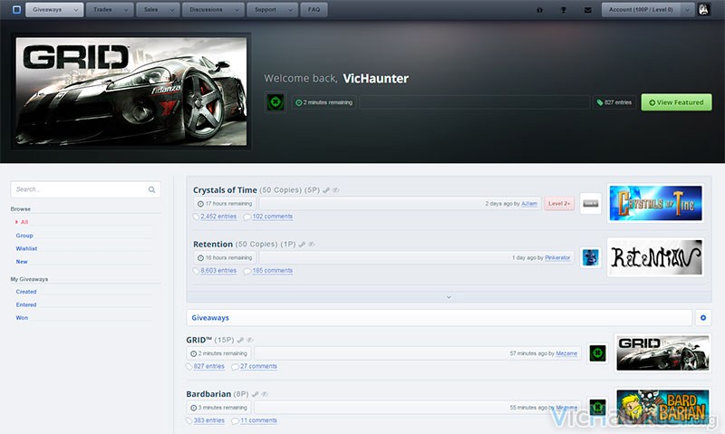Image resolution: width=725 pixels, height=434 pixels.
Task: Open Crystals of Time thumbnail image
Action: click(655, 203)
